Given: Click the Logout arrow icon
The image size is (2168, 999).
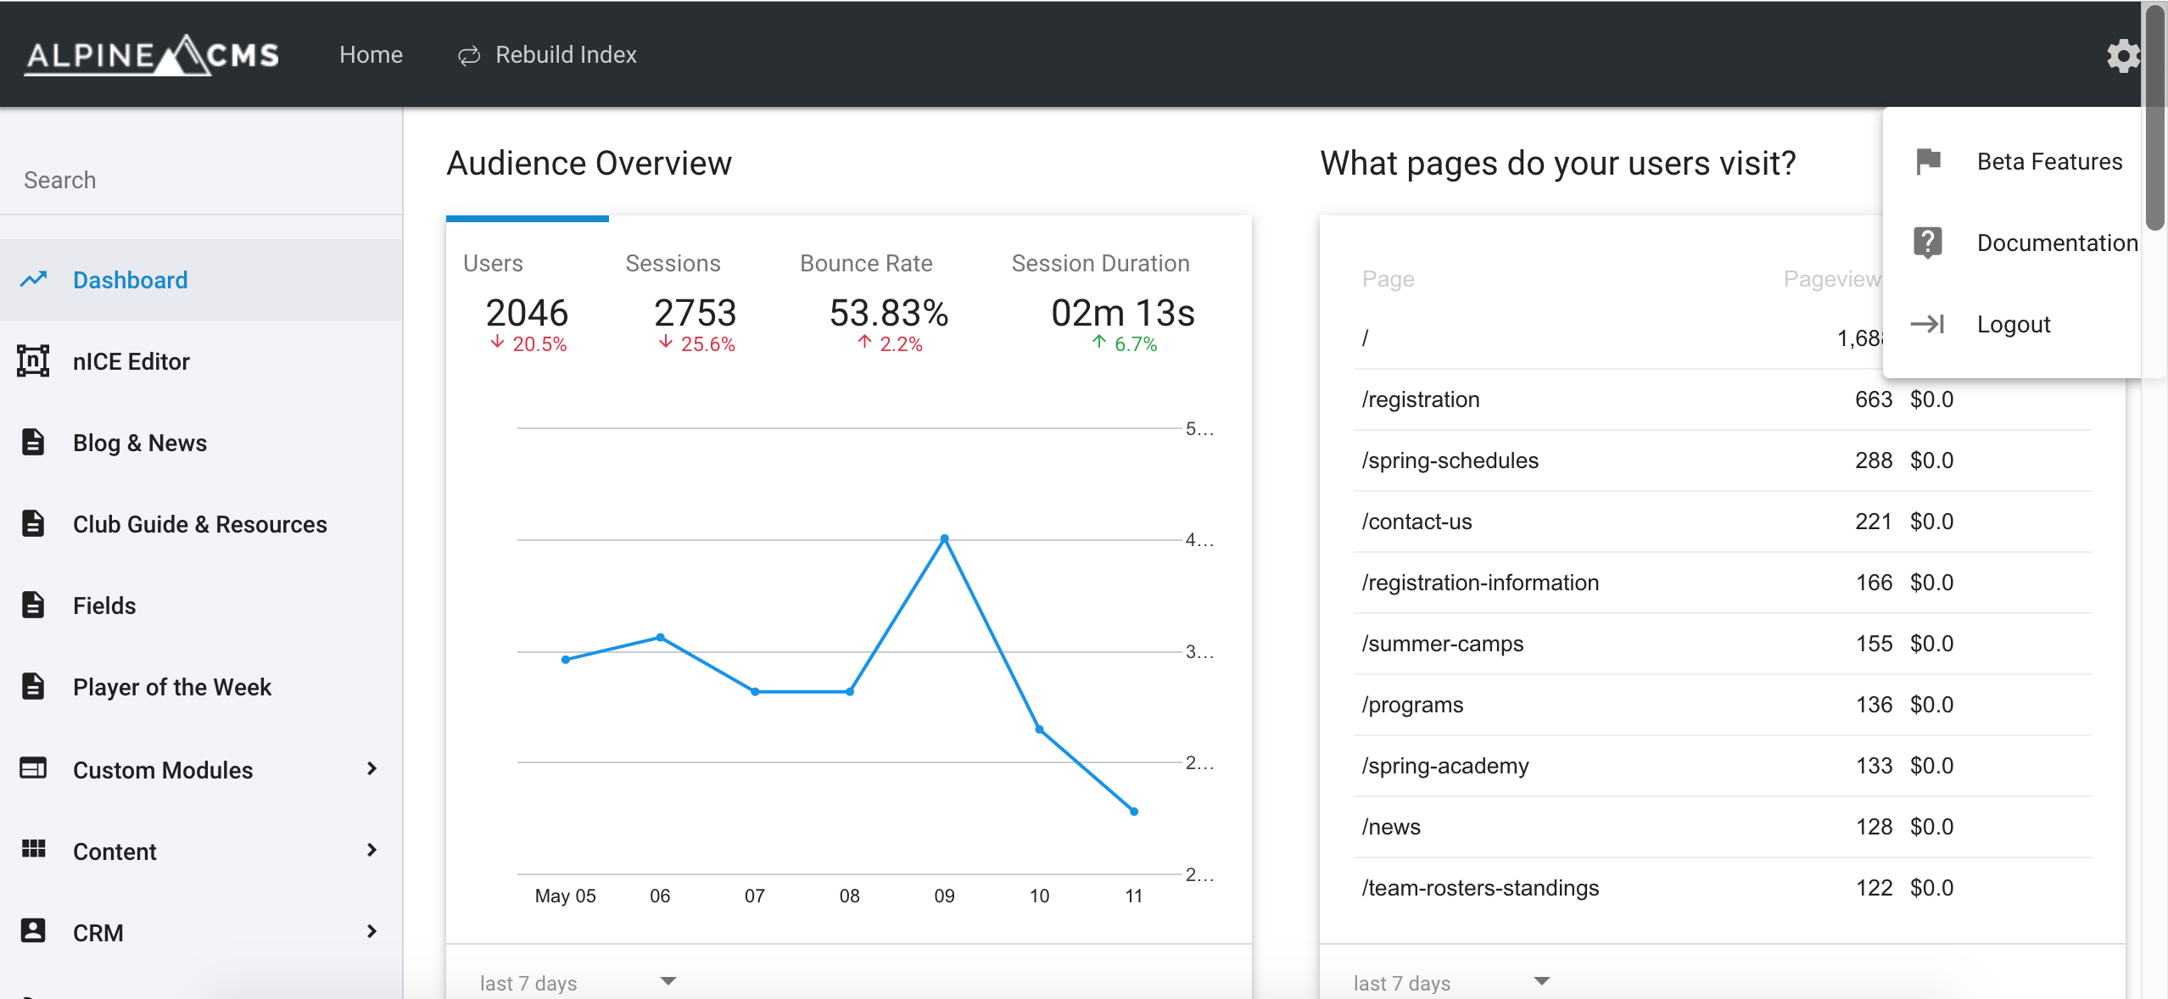Looking at the screenshot, I should click(1928, 324).
